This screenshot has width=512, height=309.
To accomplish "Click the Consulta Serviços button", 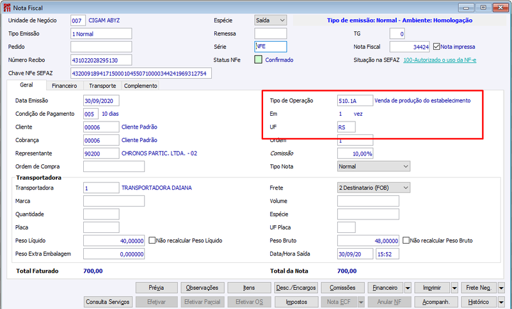I will click(x=108, y=302).
